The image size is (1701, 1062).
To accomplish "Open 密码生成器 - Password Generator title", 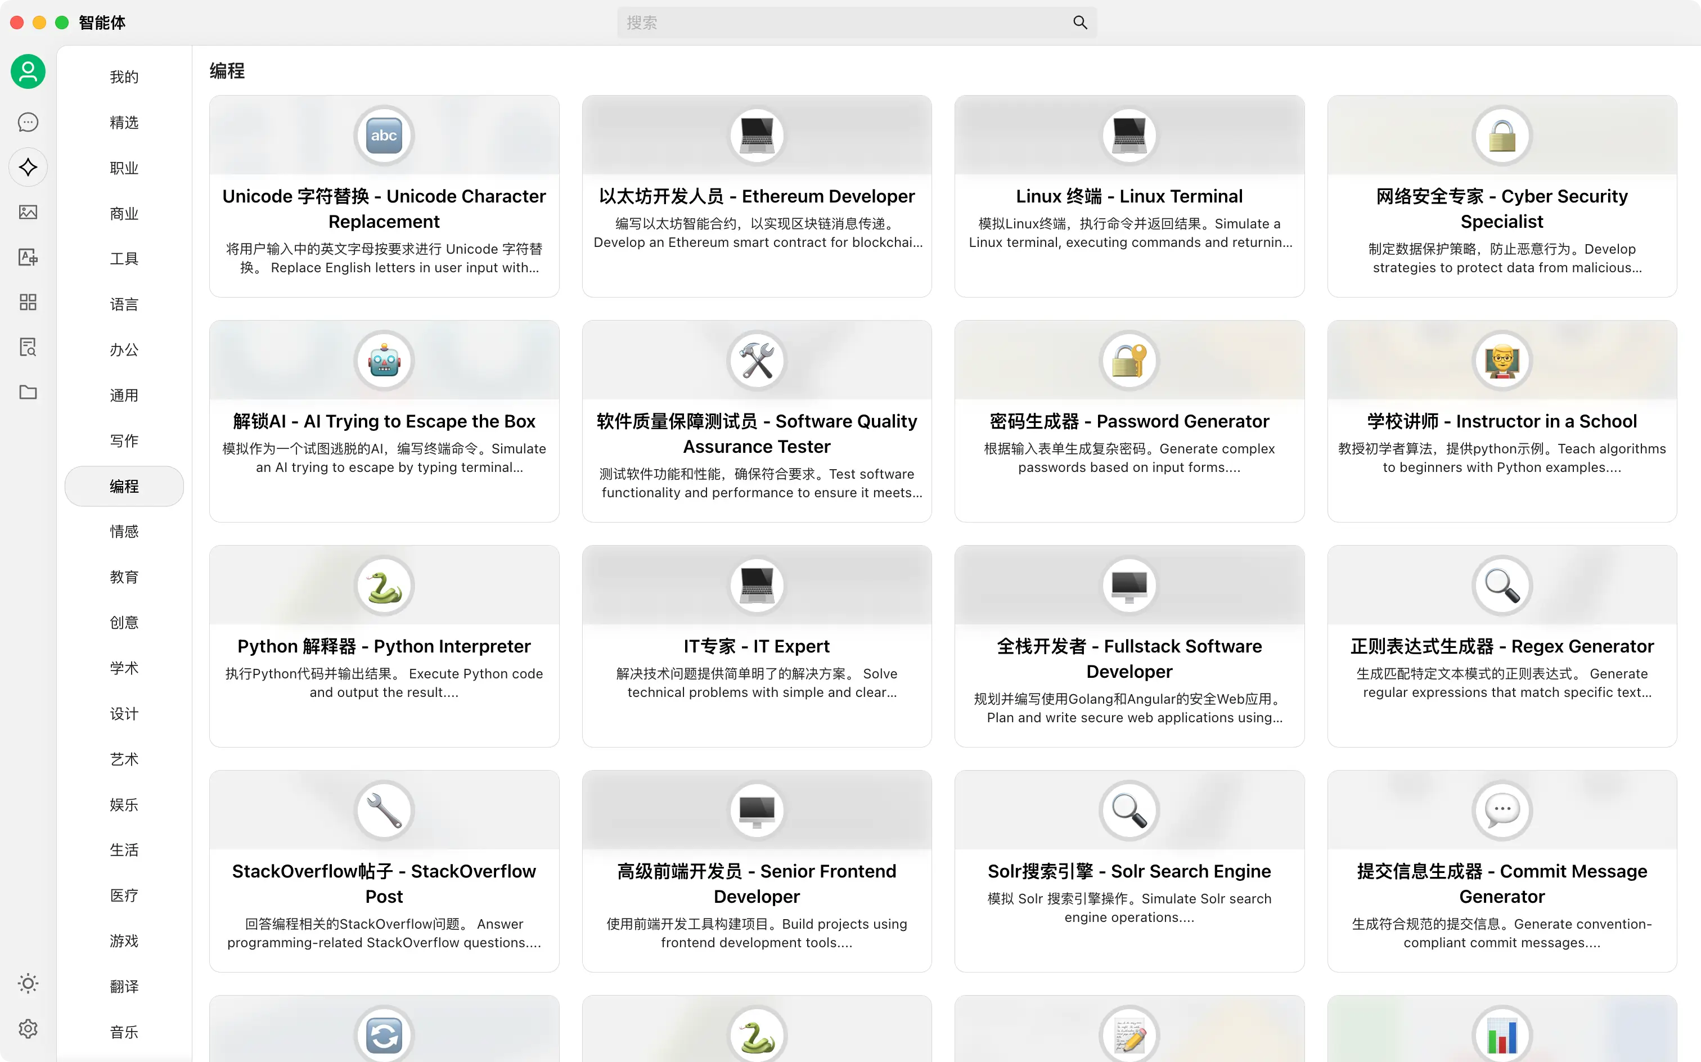I will click(1129, 421).
